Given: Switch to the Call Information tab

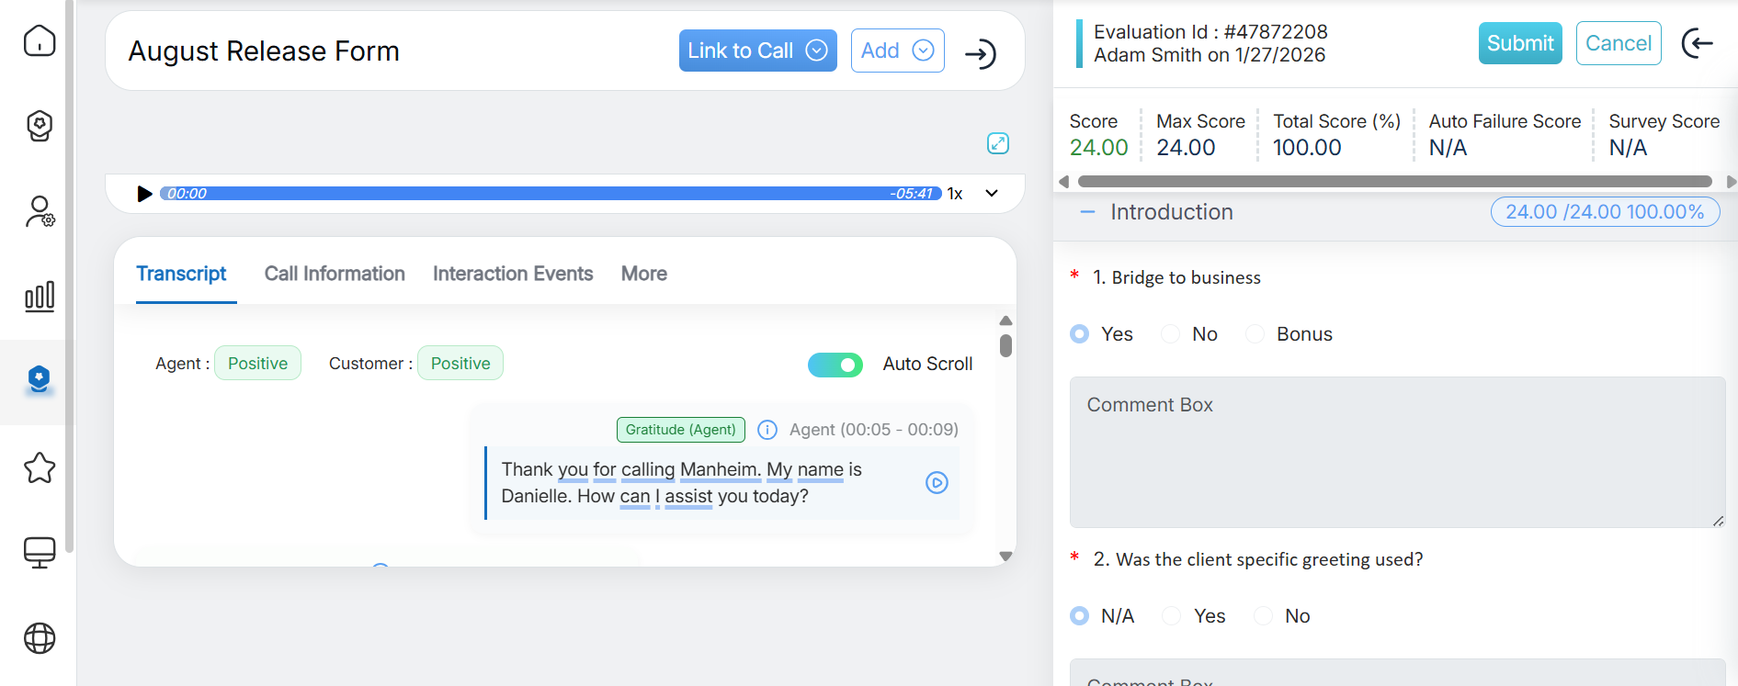Looking at the screenshot, I should pos(335,274).
